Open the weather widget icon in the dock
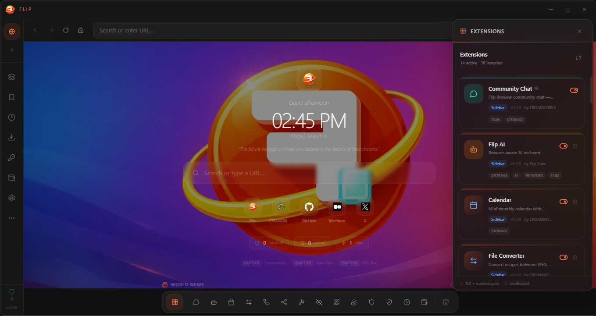596x316 pixels. pos(354,302)
